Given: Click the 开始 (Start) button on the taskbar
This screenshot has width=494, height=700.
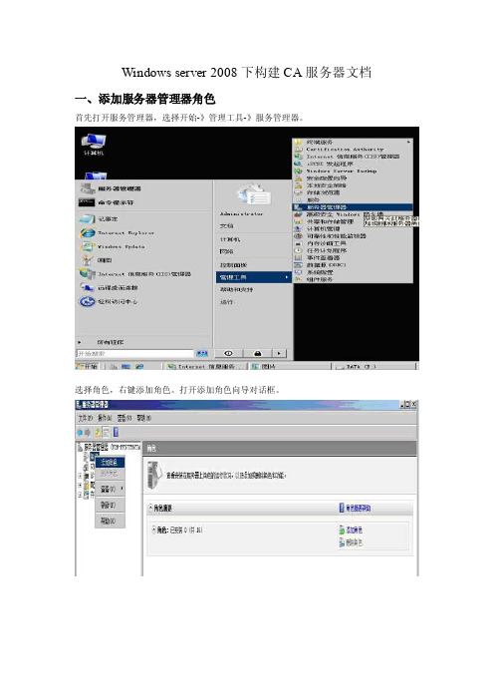Looking at the screenshot, I should click(87, 366).
